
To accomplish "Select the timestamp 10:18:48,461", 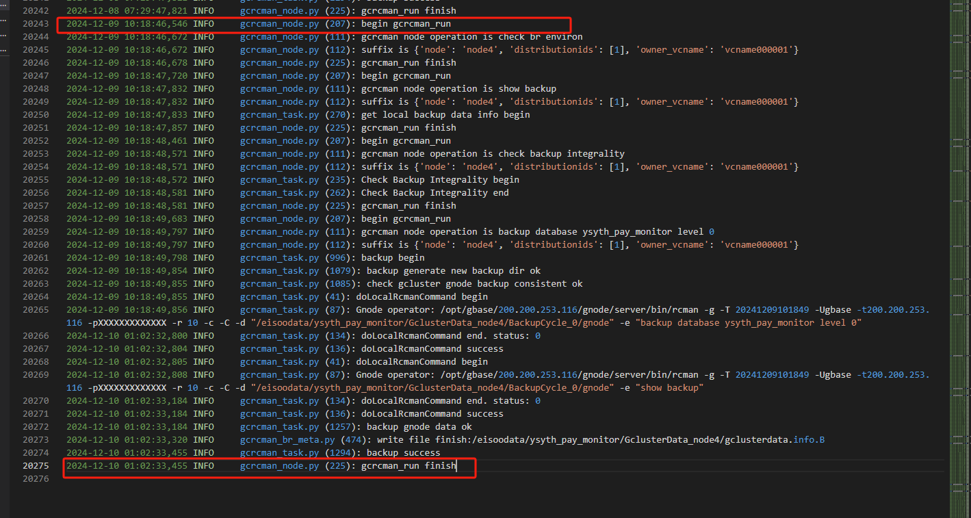I will coord(157,141).
